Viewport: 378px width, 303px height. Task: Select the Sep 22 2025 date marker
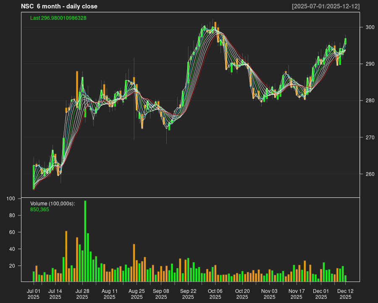point(188,294)
